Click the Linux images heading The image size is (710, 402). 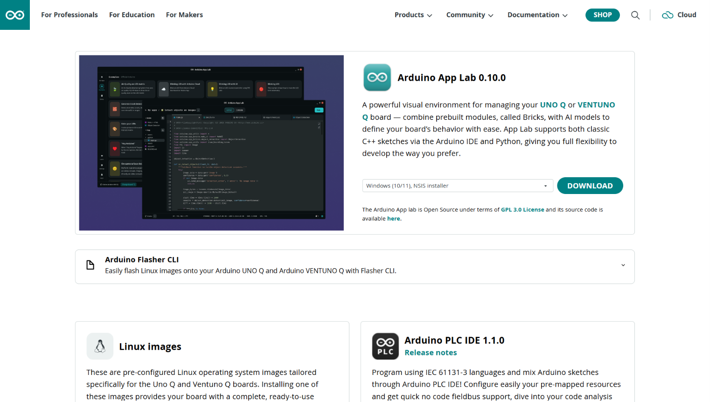tap(150, 347)
